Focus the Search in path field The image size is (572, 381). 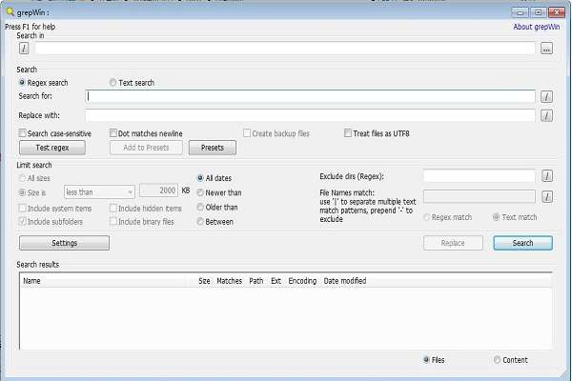pyautogui.click(x=285, y=49)
